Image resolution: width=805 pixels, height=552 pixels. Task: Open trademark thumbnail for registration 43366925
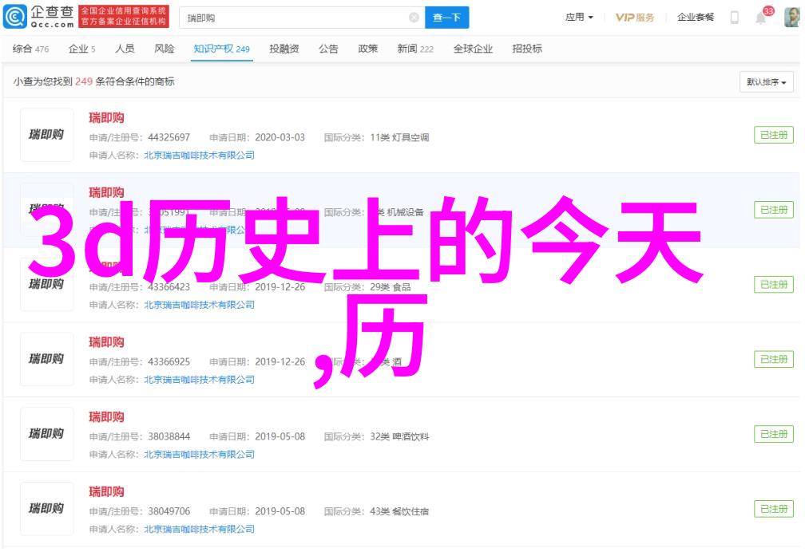[x=46, y=359]
